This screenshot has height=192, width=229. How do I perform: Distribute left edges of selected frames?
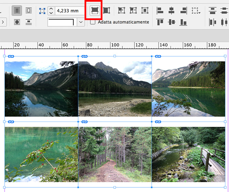tap(213, 22)
